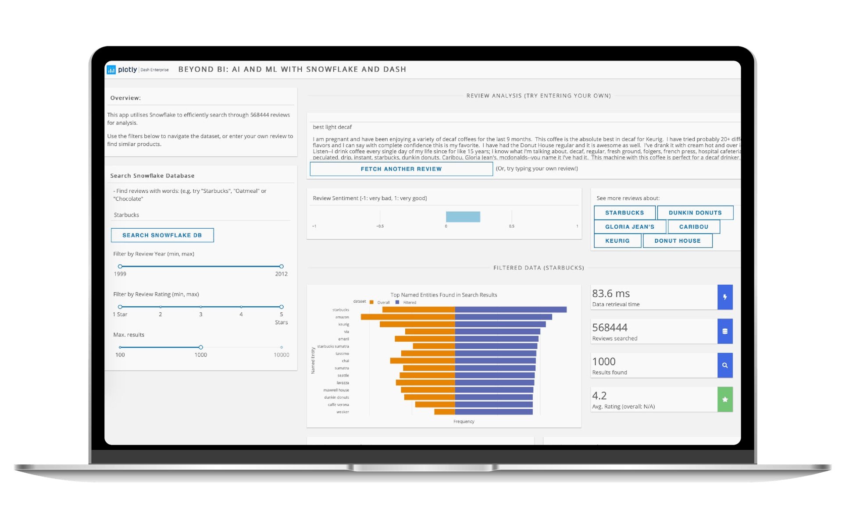Click the magnifying glass icon next to Results found

726,365
